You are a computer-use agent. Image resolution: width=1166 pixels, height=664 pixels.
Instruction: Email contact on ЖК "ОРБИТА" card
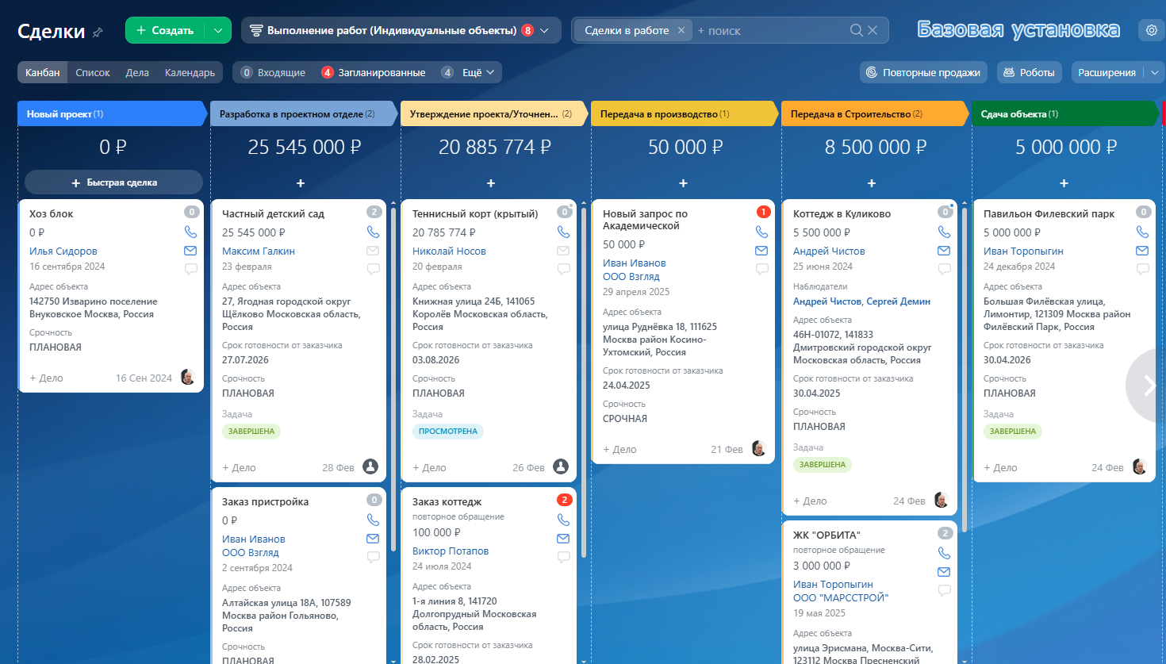(944, 572)
